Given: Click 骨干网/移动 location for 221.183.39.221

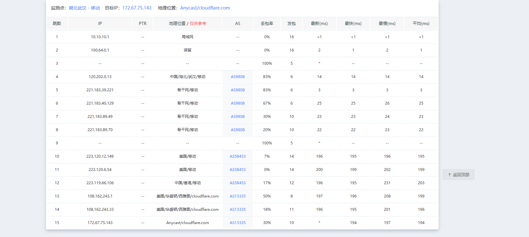Looking at the screenshot, I should coord(188,90).
